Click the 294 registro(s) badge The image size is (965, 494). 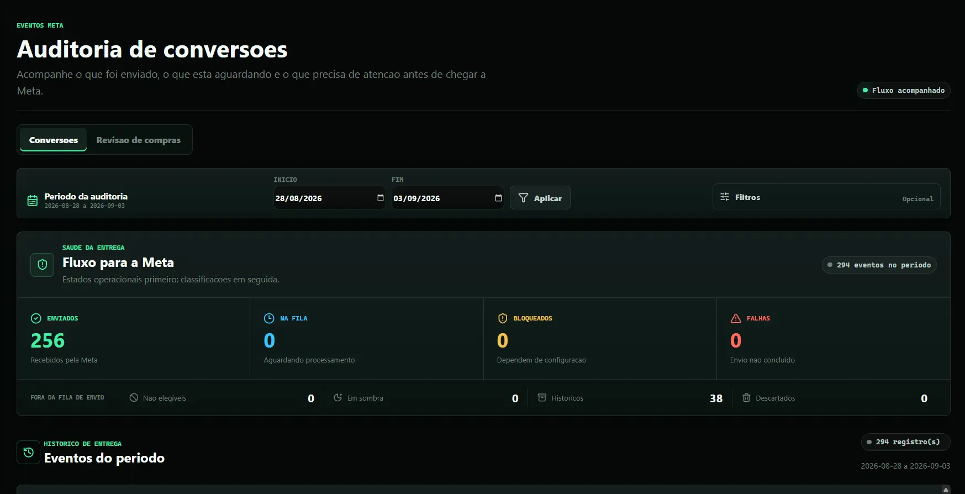tap(905, 442)
